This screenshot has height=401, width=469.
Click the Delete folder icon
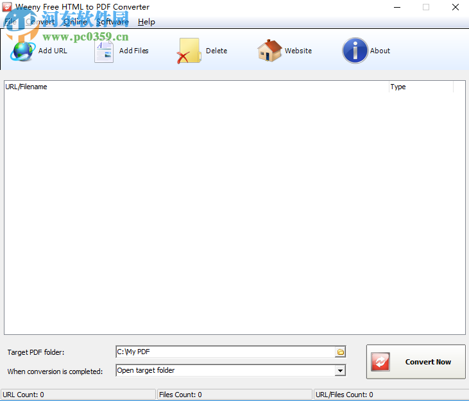click(x=189, y=51)
